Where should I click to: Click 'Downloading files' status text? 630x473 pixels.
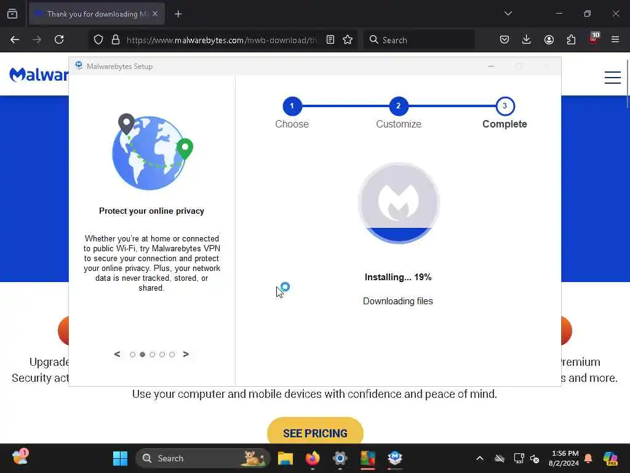coord(398,301)
